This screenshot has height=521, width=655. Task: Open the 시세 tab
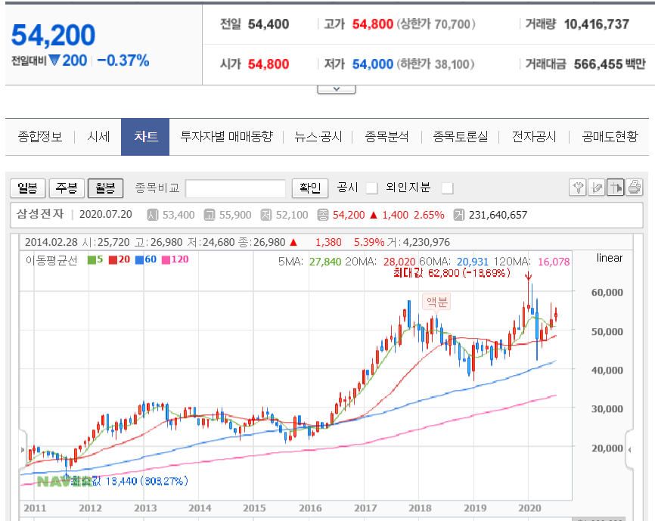(x=98, y=137)
